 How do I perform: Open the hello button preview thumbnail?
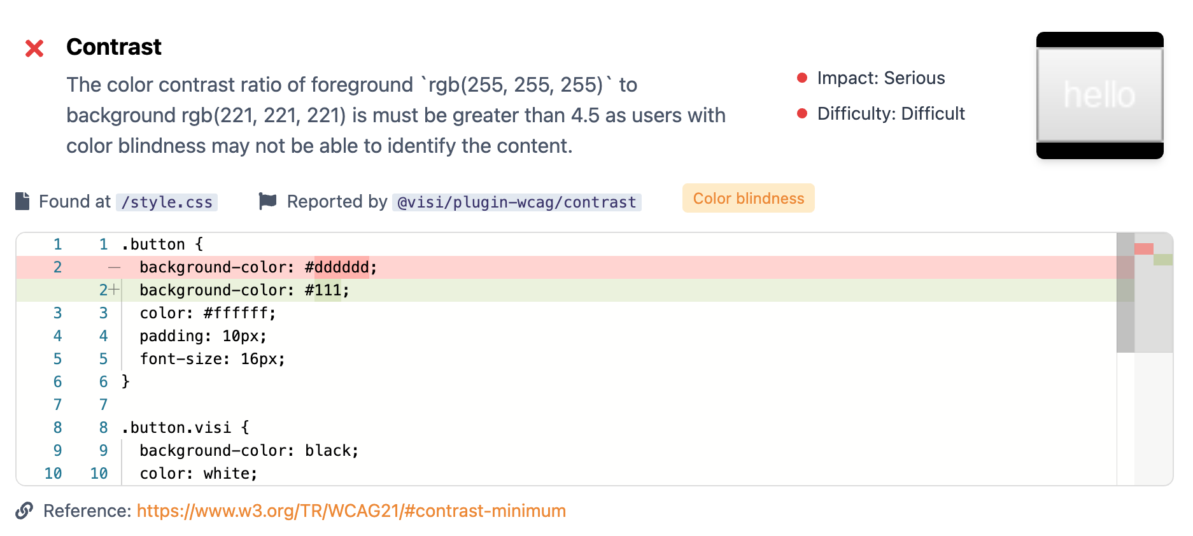pyautogui.click(x=1099, y=95)
